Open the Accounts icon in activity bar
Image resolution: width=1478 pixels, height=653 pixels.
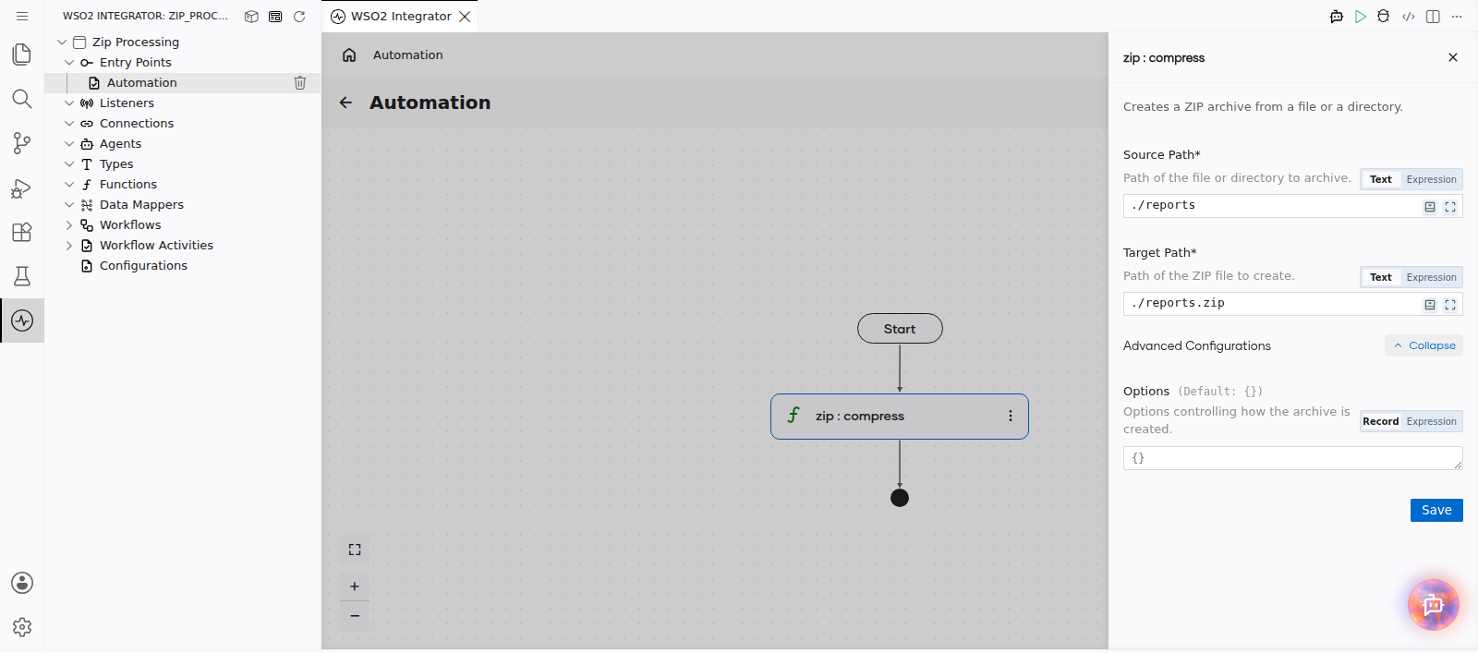[22, 583]
